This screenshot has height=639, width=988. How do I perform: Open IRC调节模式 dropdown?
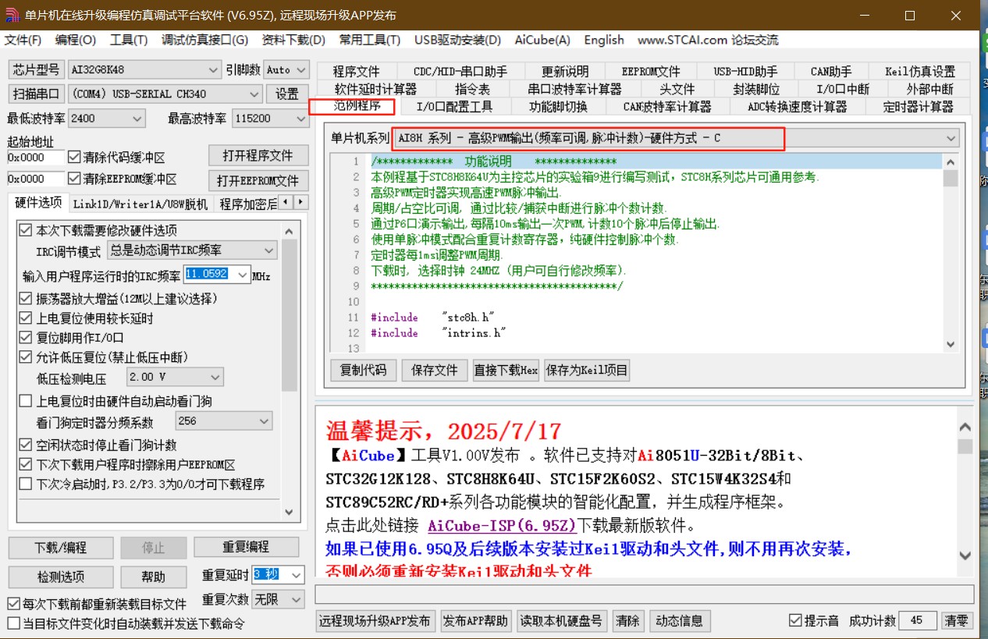pyautogui.click(x=192, y=250)
